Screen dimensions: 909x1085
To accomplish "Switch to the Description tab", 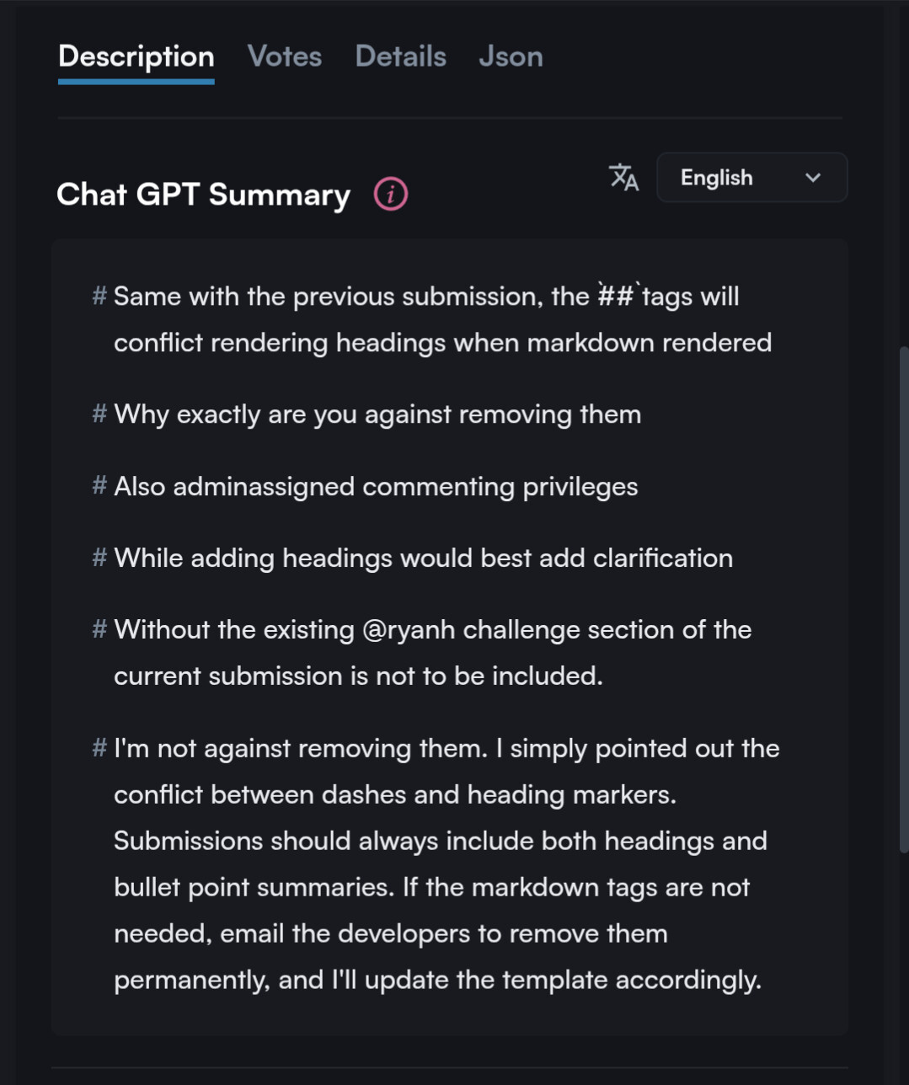I will click(x=136, y=56).
